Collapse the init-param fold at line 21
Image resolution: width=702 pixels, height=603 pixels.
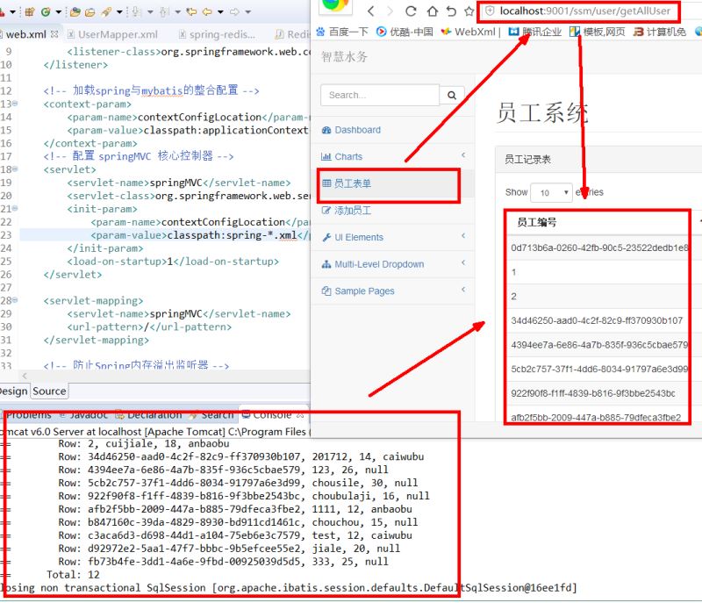(15, 208)
